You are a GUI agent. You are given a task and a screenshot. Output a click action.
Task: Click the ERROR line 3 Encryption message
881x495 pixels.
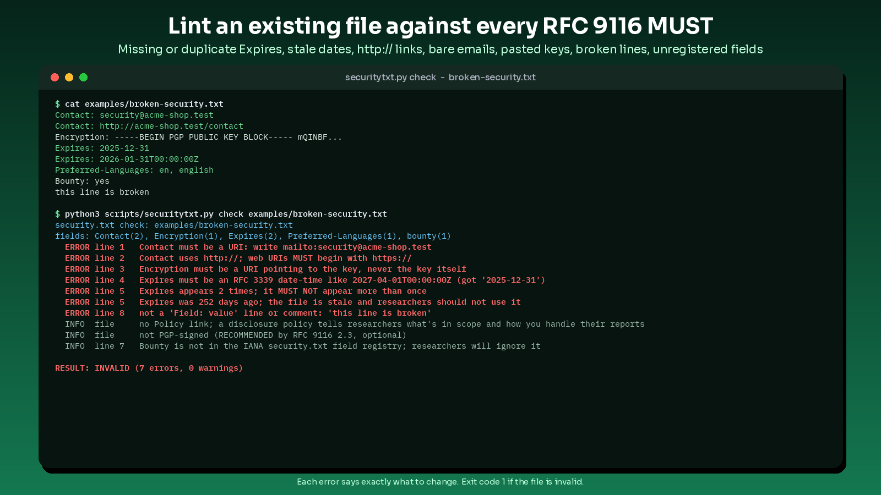pos(265,269)
